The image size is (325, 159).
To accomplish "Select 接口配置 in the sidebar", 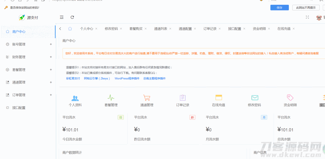I will click(19, 108).
